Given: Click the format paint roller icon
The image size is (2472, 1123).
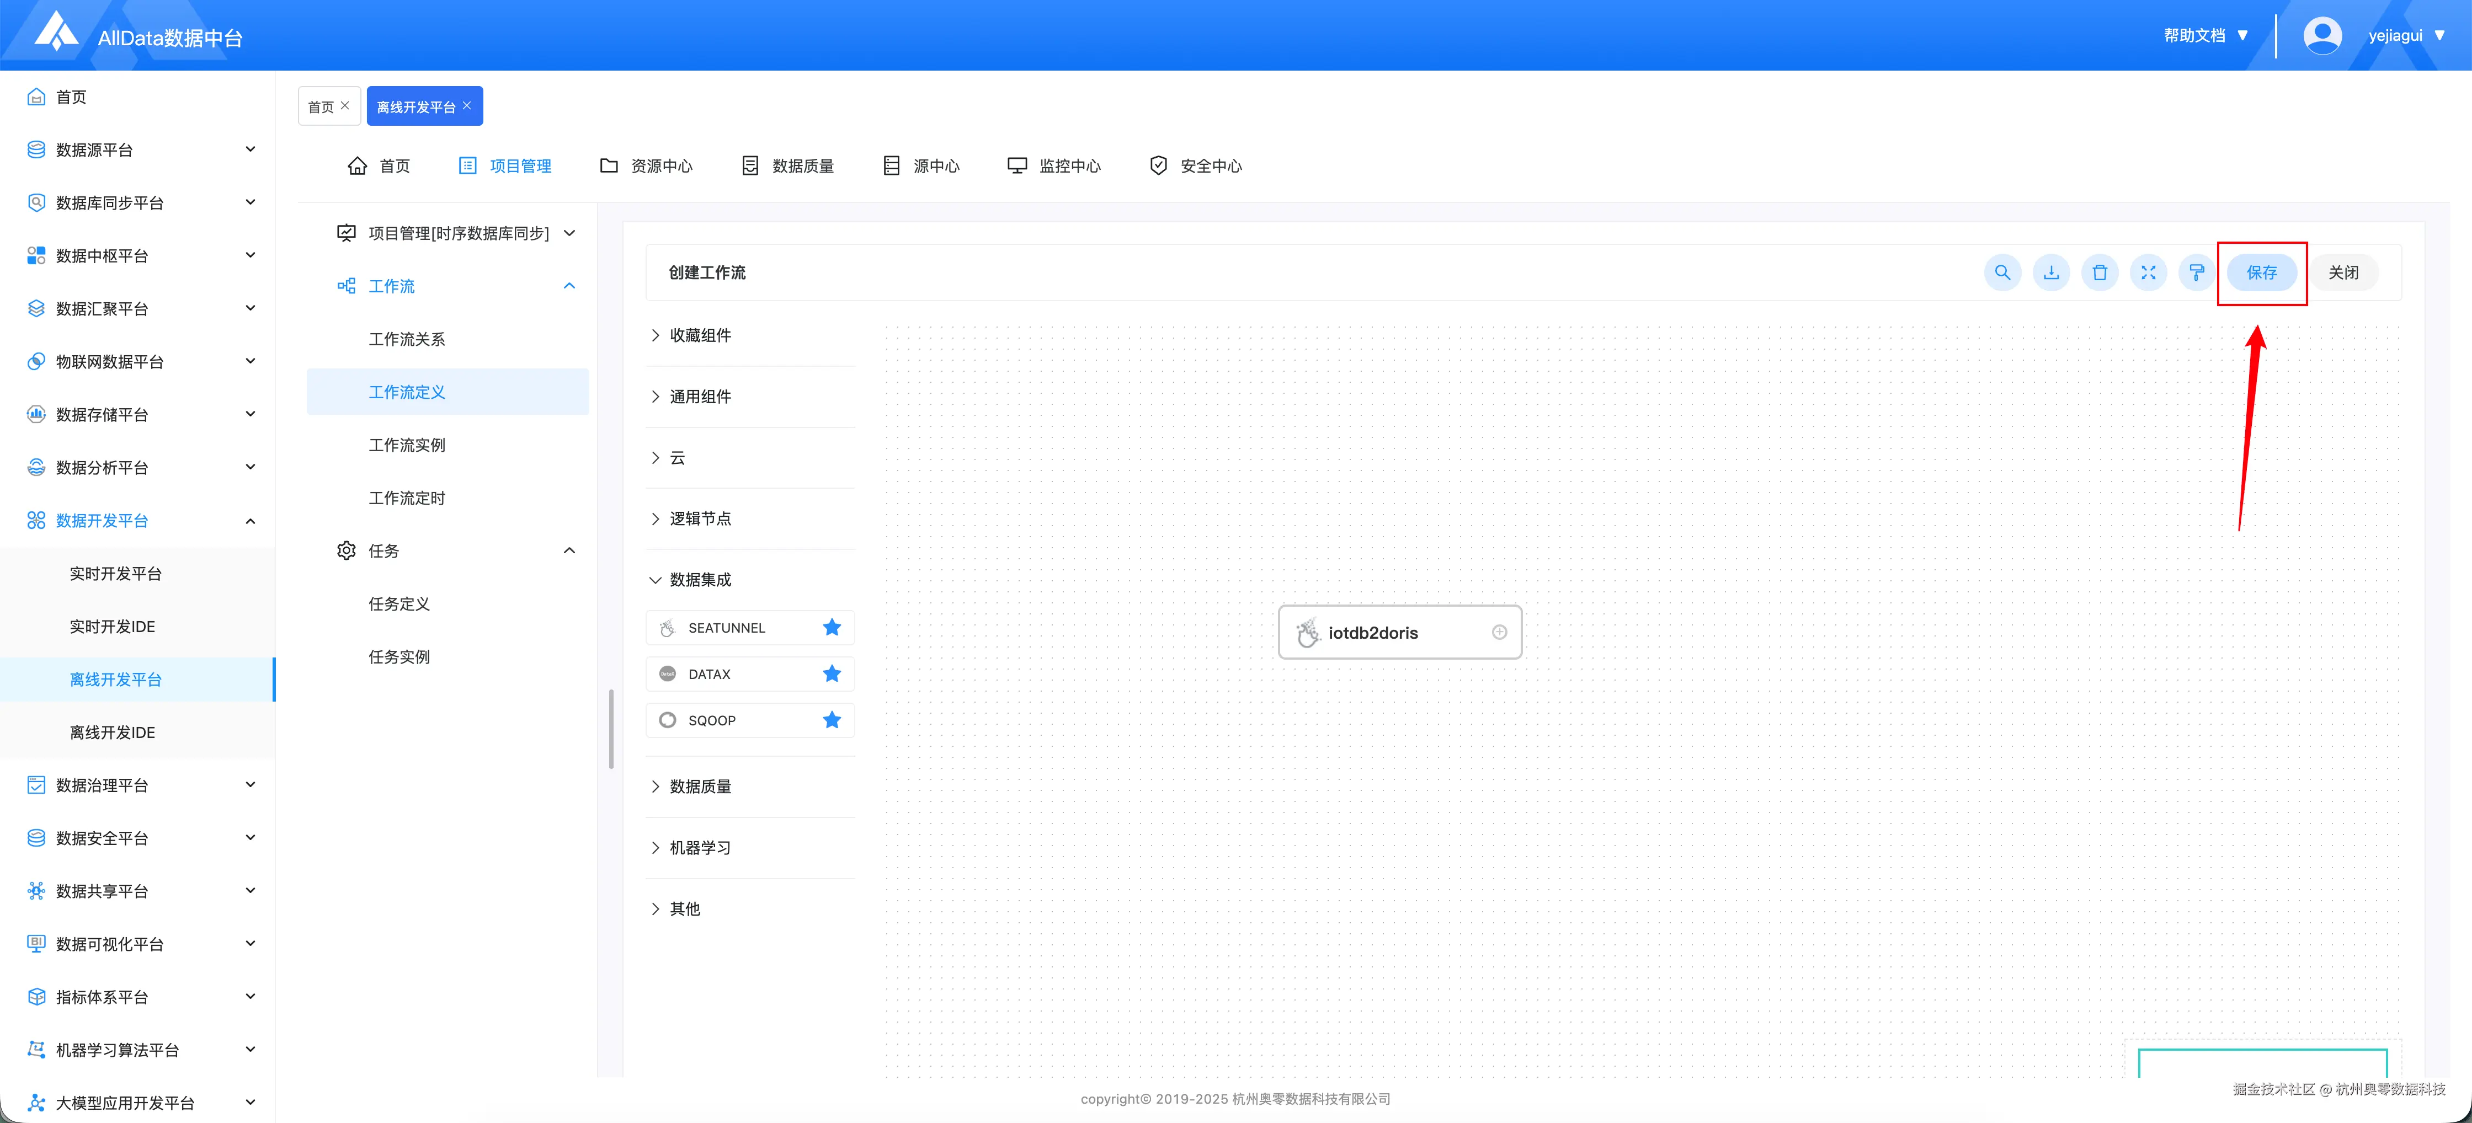Looking at the screenshot, I should (2197, 272).
